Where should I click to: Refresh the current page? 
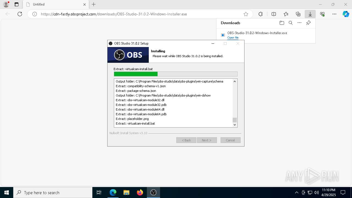pos(20,14)
